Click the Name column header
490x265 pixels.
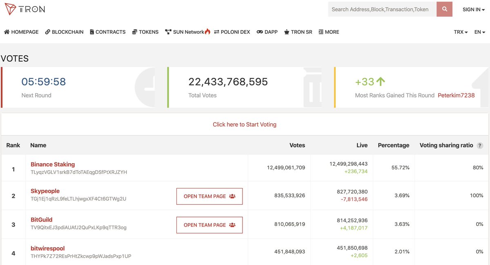pyautogui.click(x=38, y=145)
